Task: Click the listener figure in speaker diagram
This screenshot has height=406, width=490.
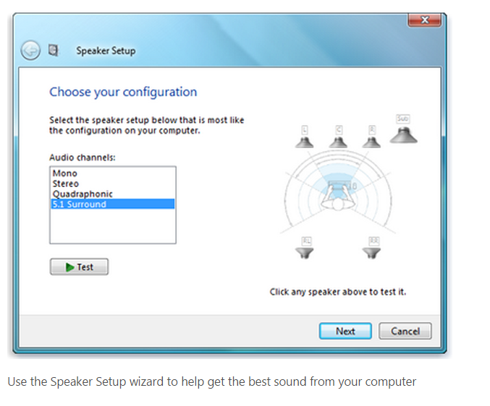Action: click(x=338, y=196)
